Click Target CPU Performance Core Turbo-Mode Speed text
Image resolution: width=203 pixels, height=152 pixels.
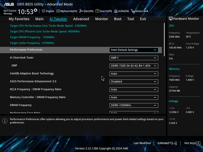[x=48, y=26]
